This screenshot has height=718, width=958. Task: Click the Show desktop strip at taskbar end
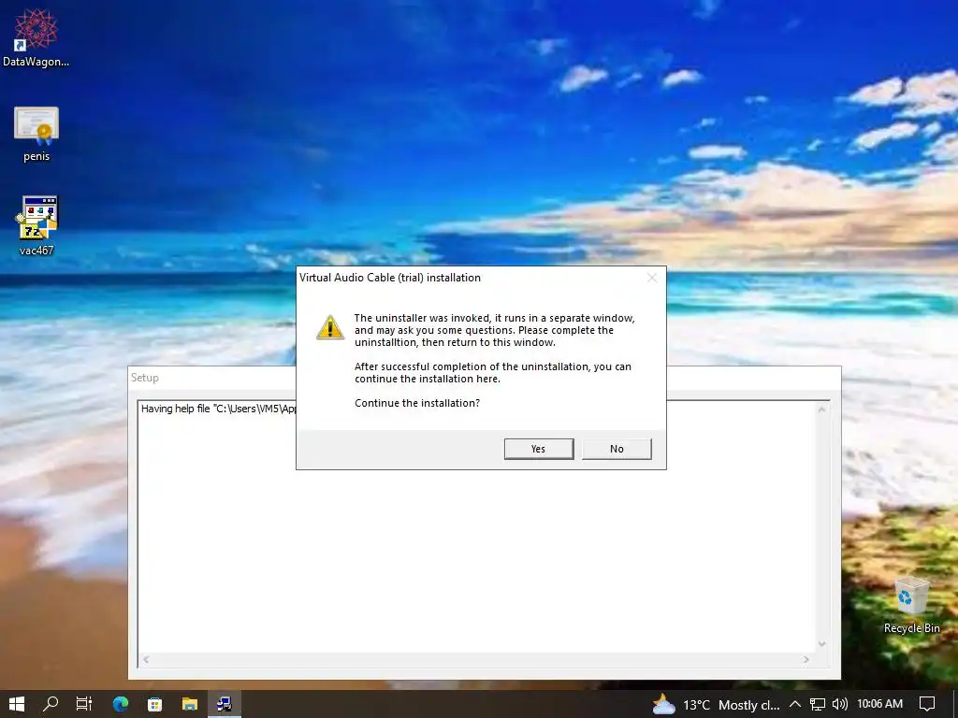click(x=954, y=704)
